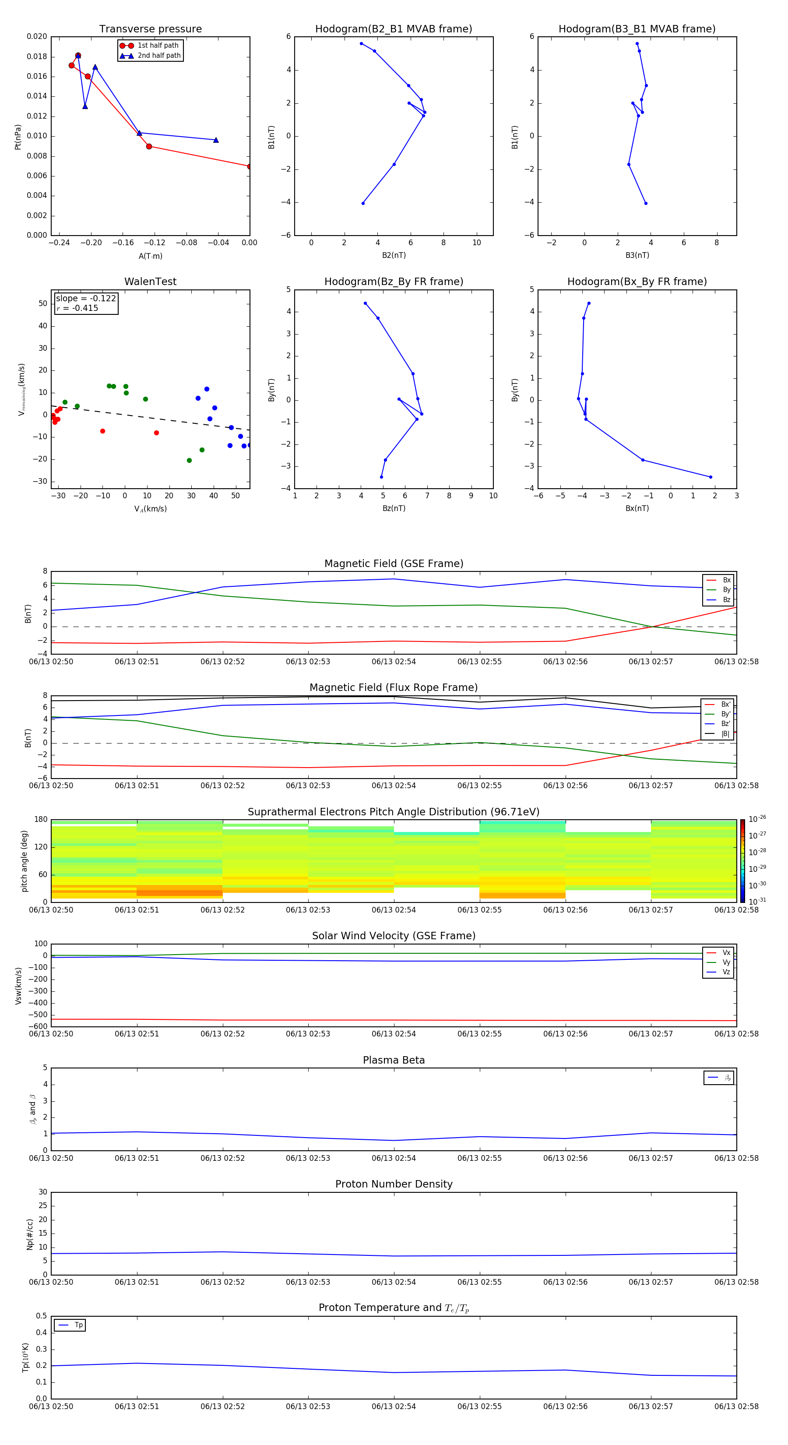Click 'Magnetic Field (Flux Rope Frame)' title

pyautogui.click(x=394, y=688)
